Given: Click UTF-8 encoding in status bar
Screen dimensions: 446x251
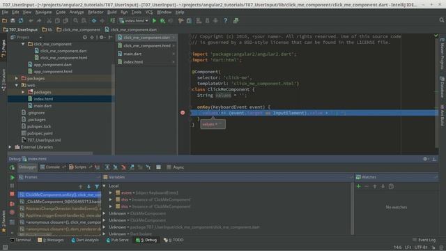Looking at the screenshot, I should pos(421,248).
